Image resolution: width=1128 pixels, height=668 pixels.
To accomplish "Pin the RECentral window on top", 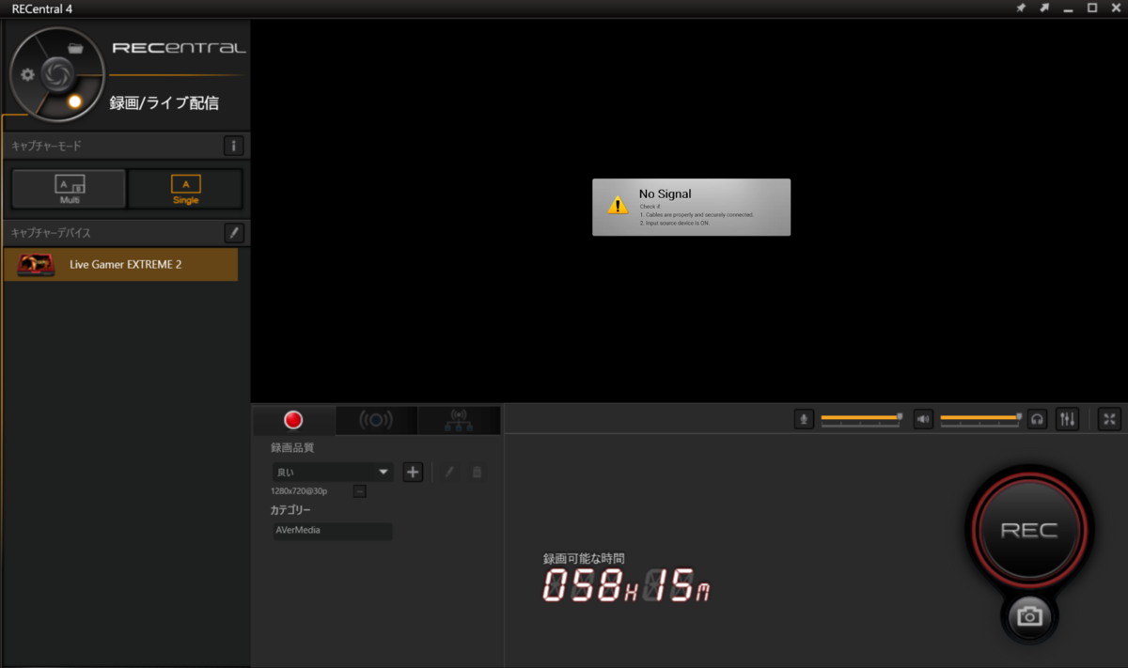I will pos(1021,8).
